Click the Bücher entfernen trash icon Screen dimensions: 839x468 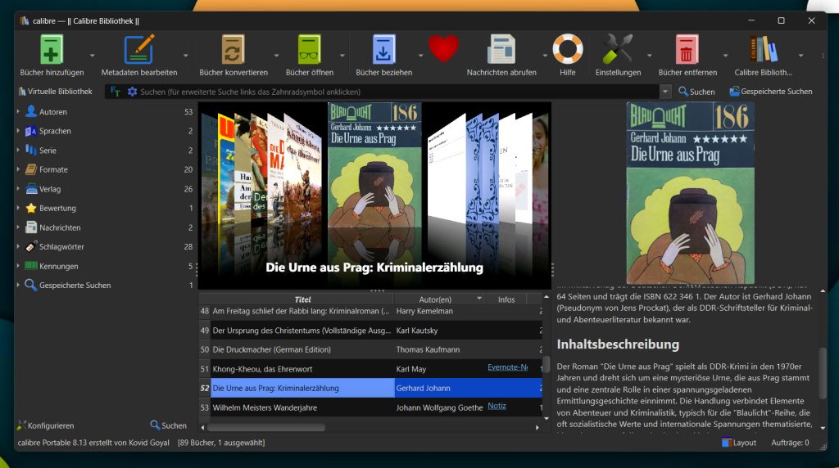pos(687,50)
